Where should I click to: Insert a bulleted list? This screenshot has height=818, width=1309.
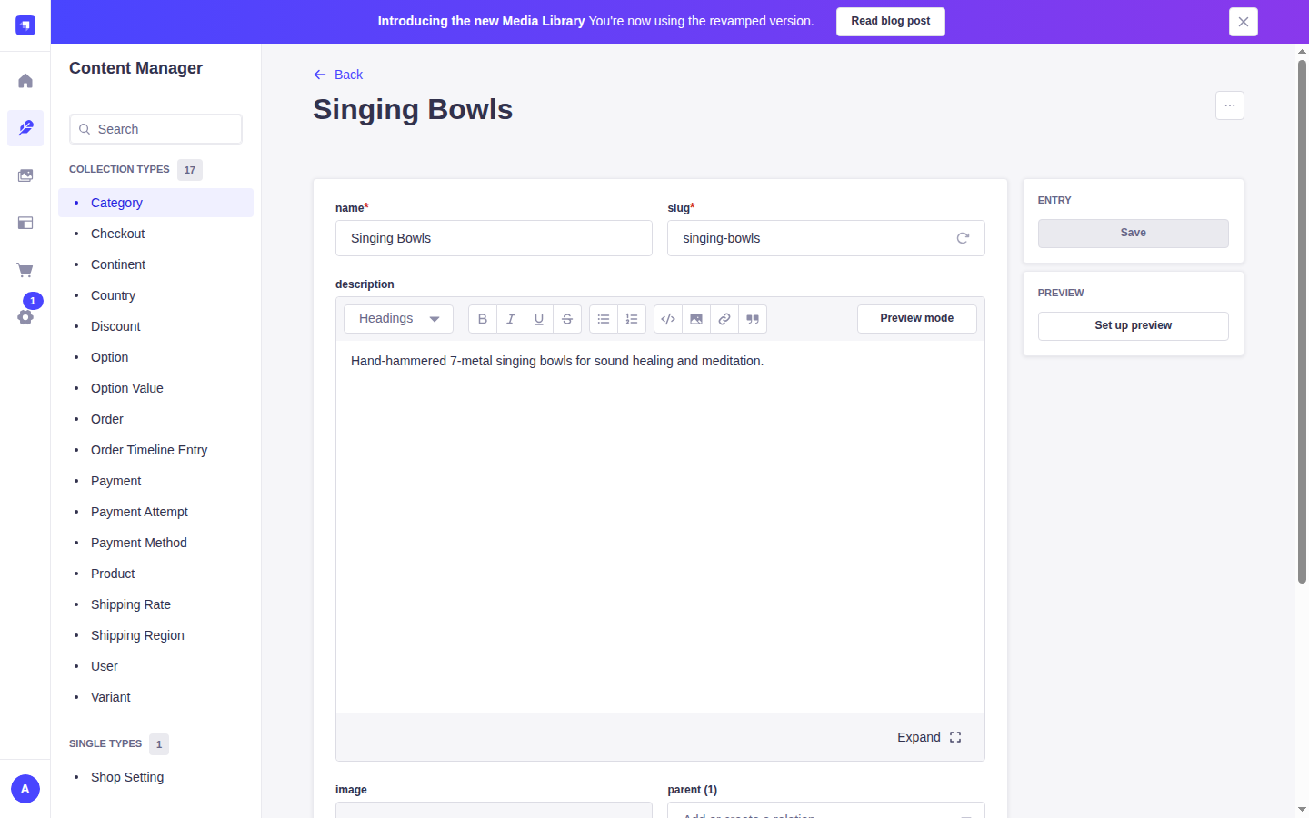pos(604,319)
